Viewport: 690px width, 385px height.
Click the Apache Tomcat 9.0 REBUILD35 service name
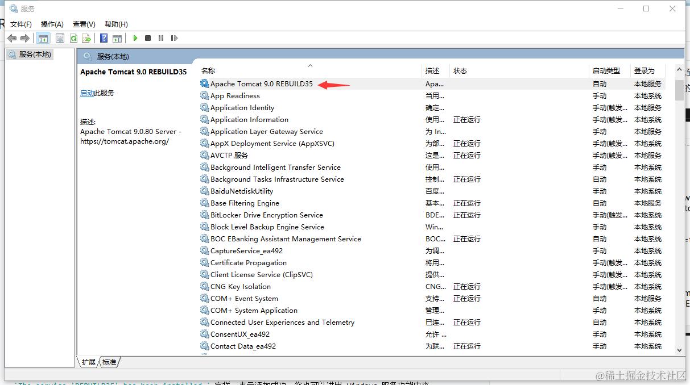(262, 83)
